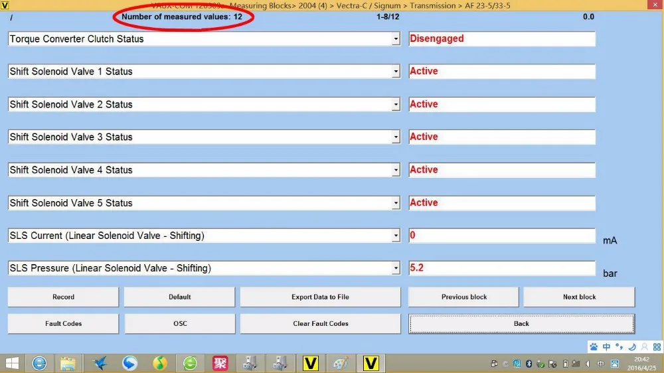
Task: Click the VAUX-COM V icon in title bar
Action: [5, 5]
